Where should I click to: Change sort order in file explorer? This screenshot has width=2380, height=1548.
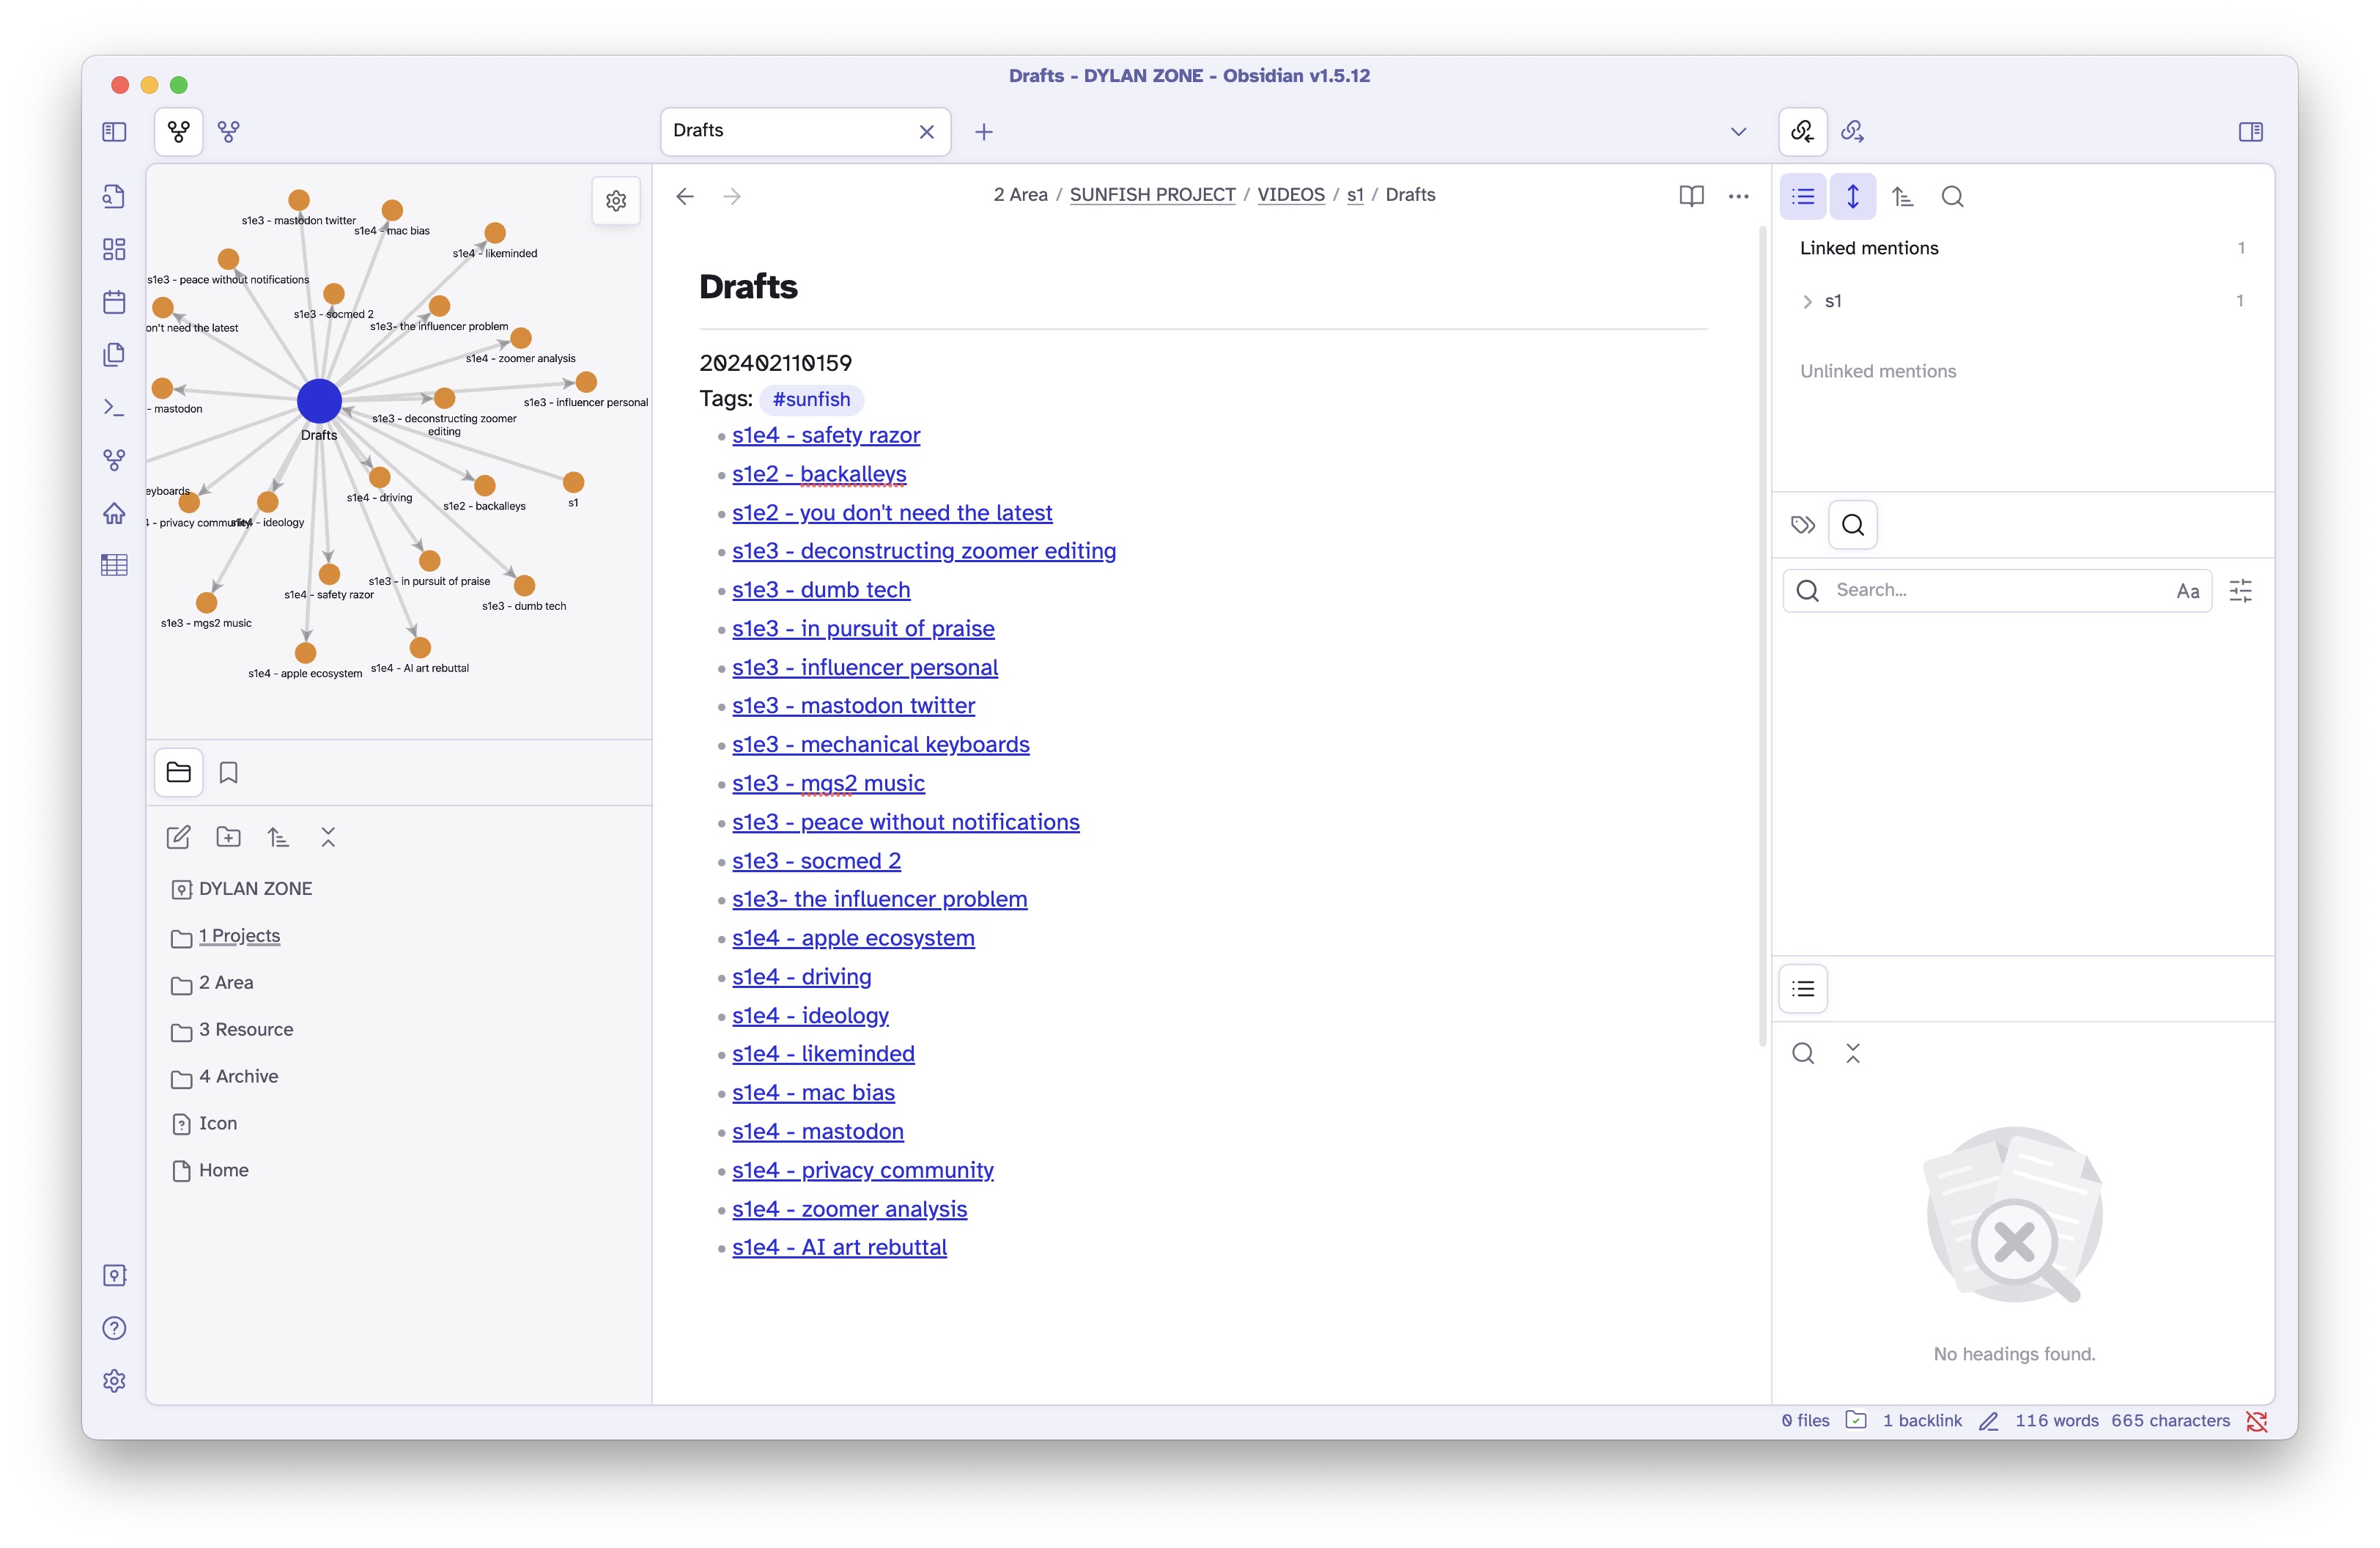point(278,837)
